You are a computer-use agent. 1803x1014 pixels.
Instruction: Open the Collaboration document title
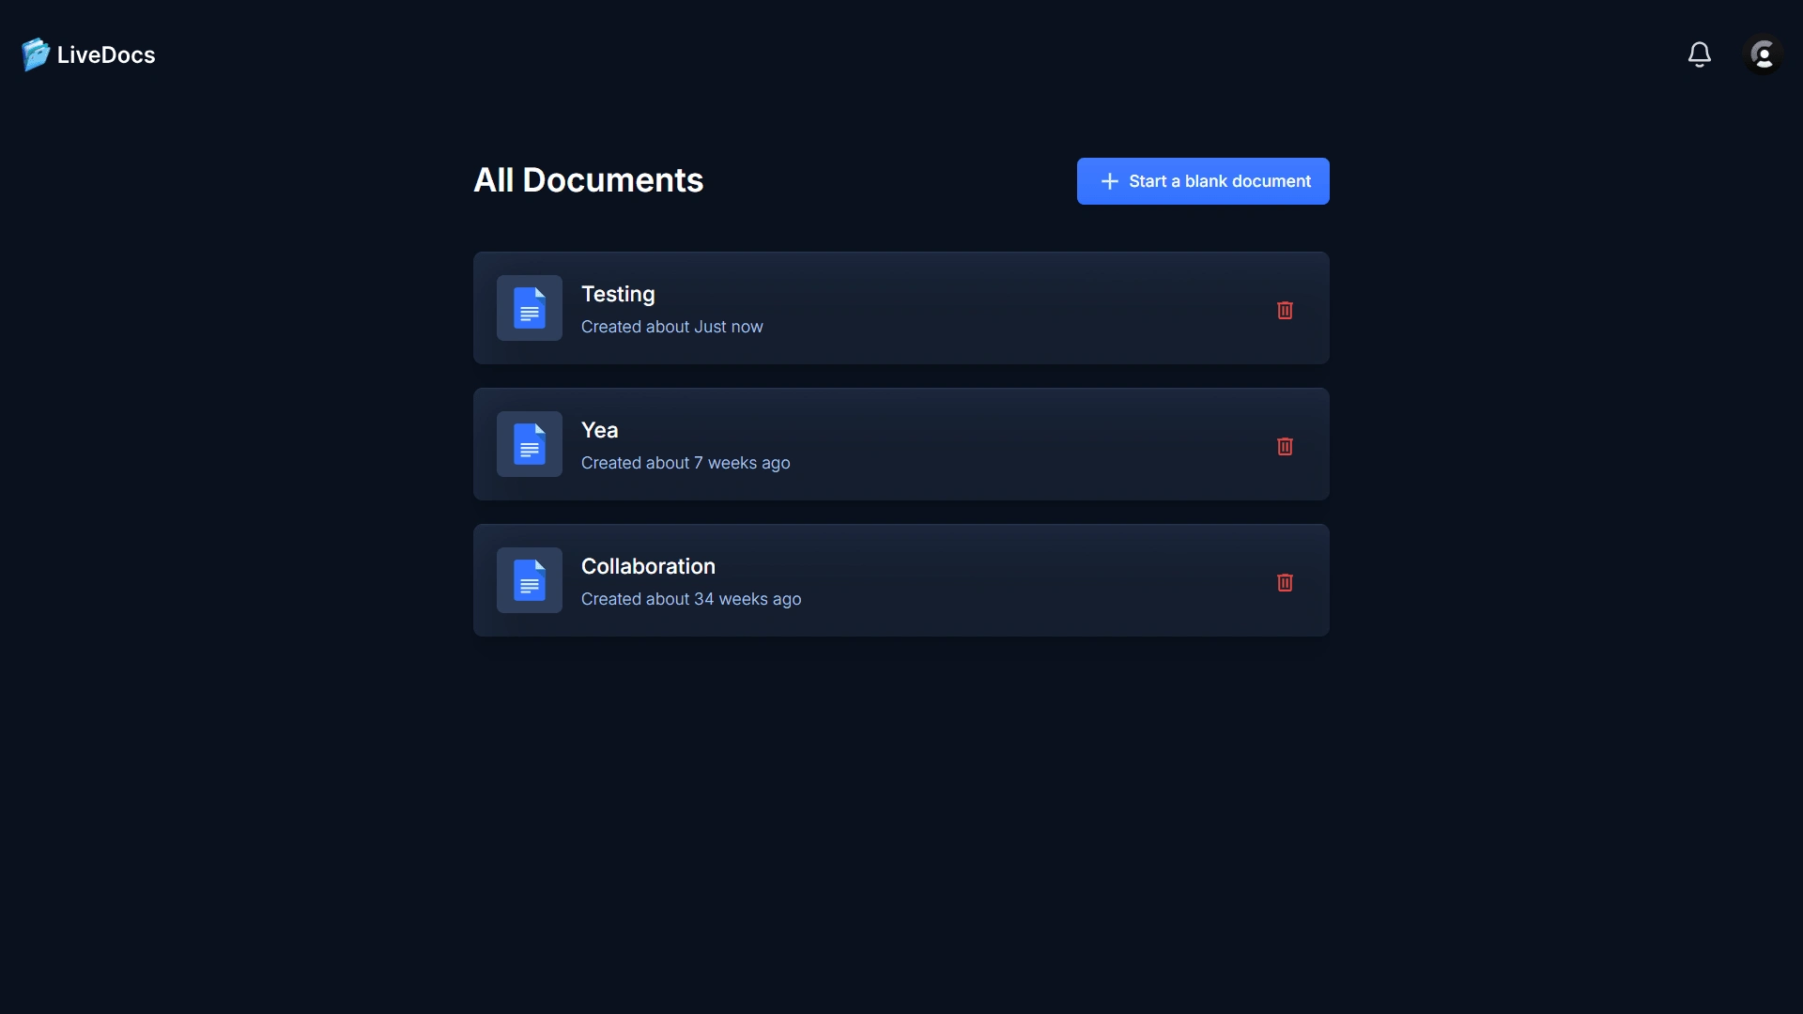click(x=648, y=566)
